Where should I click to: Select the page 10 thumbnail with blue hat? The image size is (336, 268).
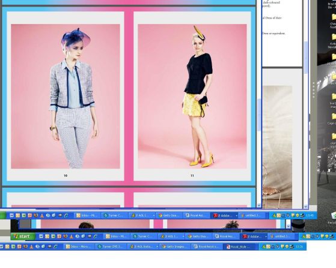pyautogui.click(x=66, y=97)
